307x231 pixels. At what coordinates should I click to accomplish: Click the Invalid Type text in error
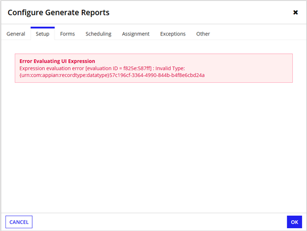coord(170,69)
